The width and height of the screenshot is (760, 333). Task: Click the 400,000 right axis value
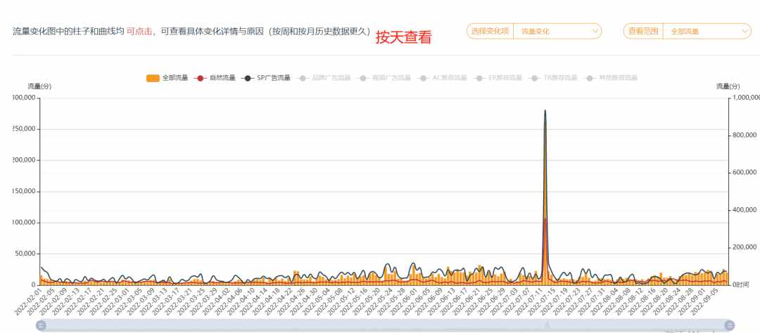[x=743, y=209]
